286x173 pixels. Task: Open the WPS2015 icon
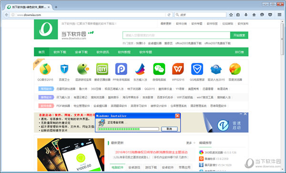(x=178, y=69)
